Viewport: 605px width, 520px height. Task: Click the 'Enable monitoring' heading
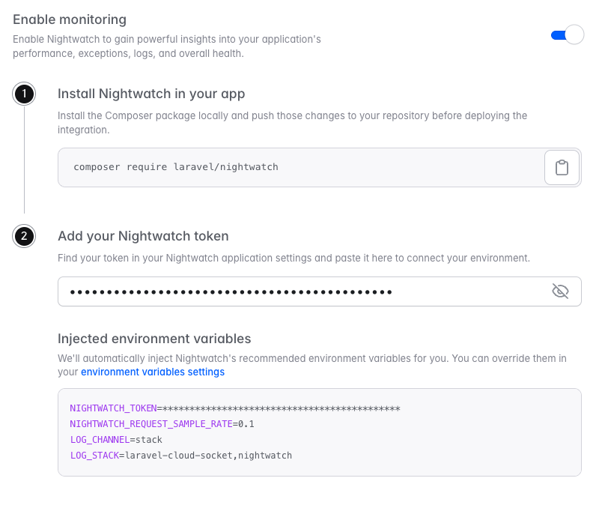[70, 19]
